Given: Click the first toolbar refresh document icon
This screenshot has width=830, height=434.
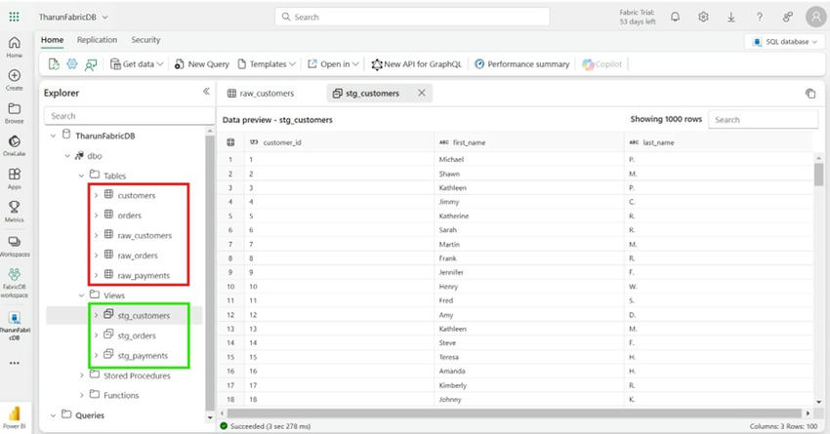Looking at the screenshot, I should click(54, 64).
